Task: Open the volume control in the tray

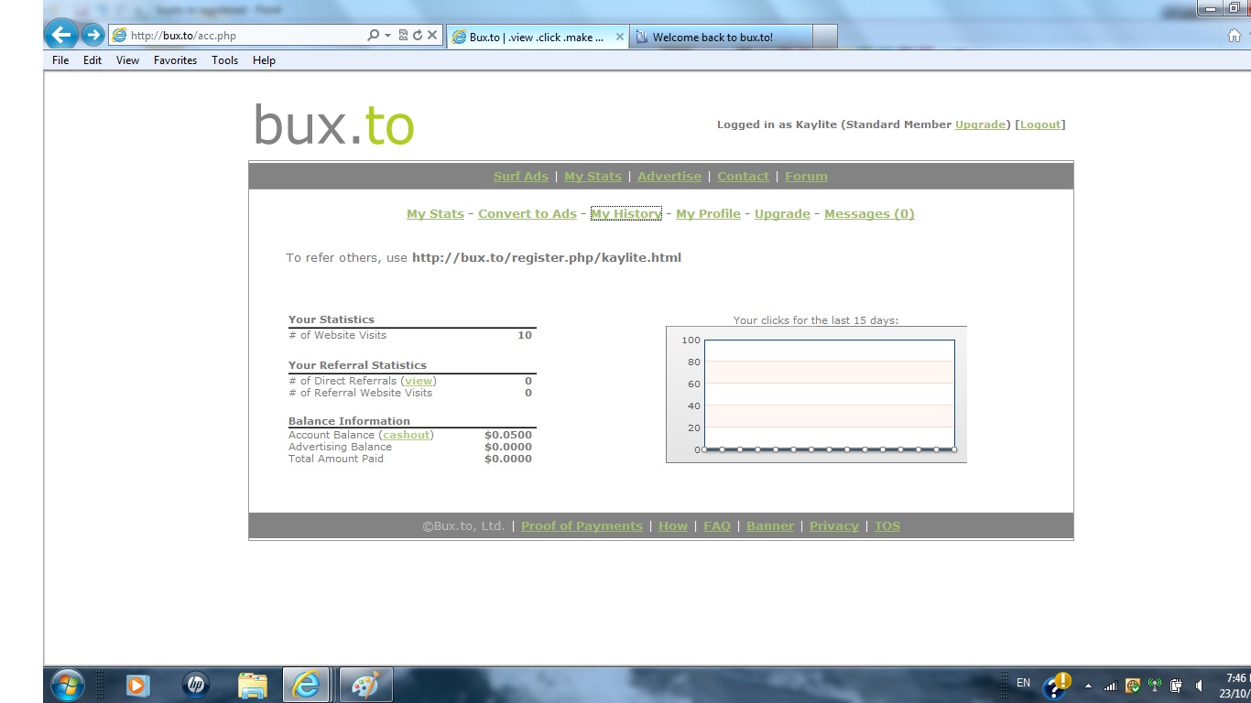Action: pos(1197,685)
